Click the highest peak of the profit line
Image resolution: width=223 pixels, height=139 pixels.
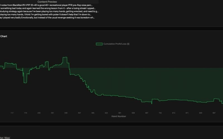click(x=65, y=57)
